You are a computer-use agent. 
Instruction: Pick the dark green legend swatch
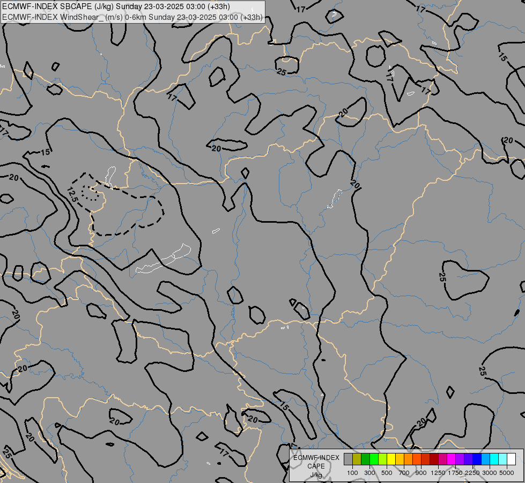click(x=366, y=459)
